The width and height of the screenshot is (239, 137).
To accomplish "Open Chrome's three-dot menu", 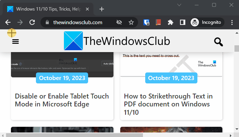I will (232, 23).
